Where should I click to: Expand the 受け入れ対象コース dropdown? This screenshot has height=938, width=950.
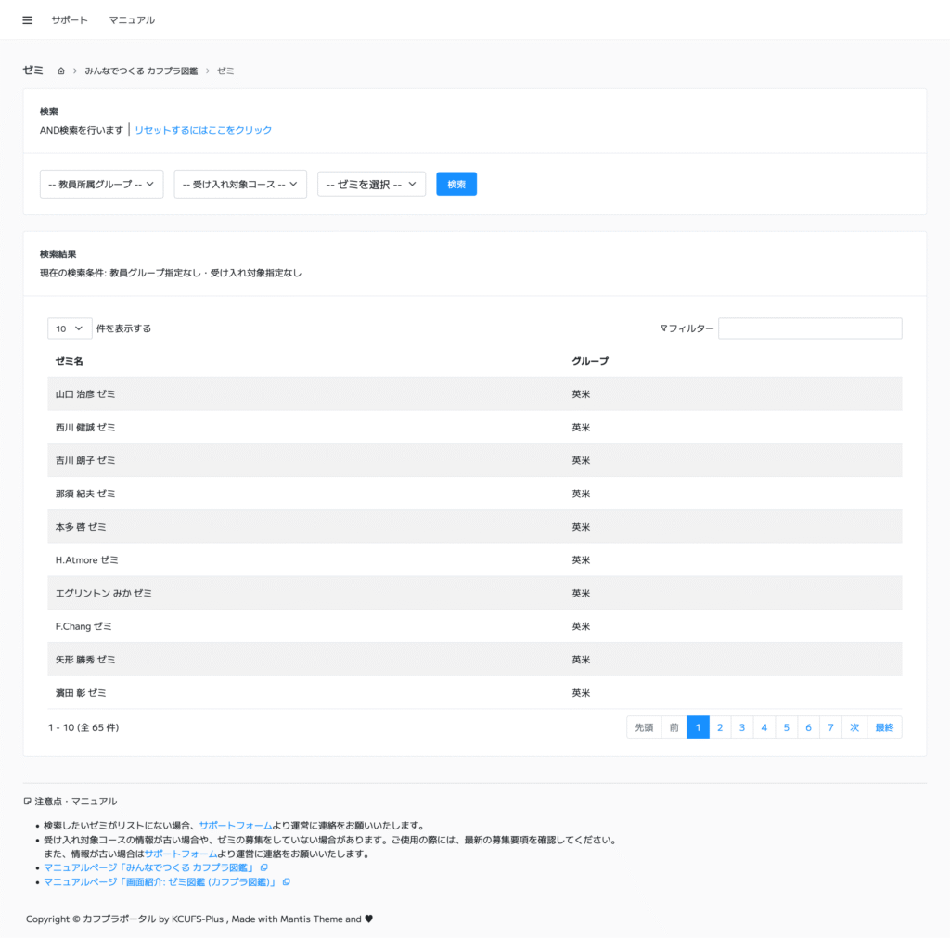pyautogui.click(x=240, y=185)
